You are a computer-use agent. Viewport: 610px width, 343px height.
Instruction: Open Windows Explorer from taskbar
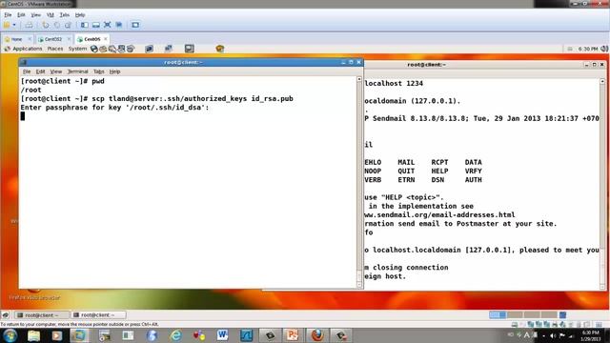pos(34,335)
